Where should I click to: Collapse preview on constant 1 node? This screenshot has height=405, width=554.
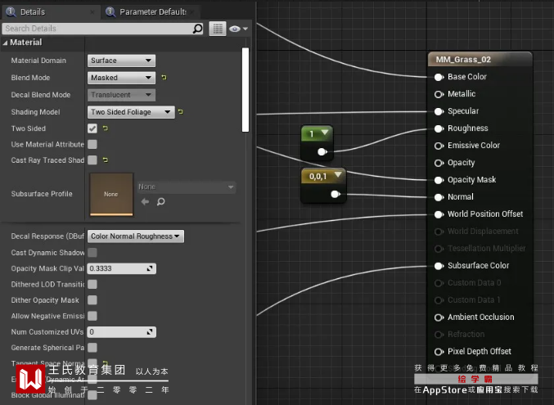pos(325,133)
